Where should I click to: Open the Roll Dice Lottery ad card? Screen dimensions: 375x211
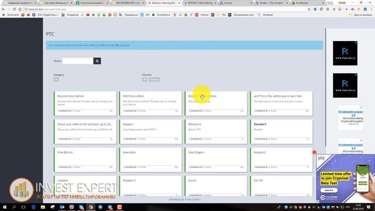coord(151,103)
